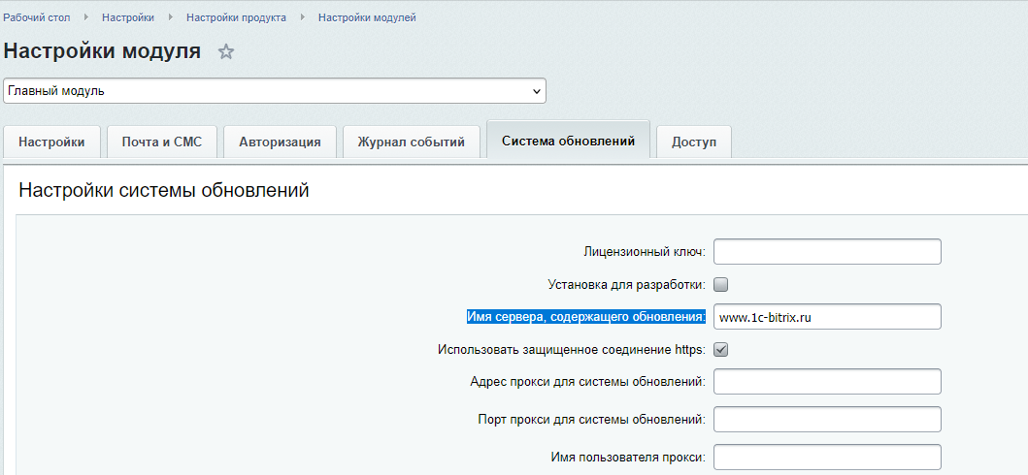Screen dimensions: 1028x475
Task: Select the Авторизация tab
Action: pos(280,142)
